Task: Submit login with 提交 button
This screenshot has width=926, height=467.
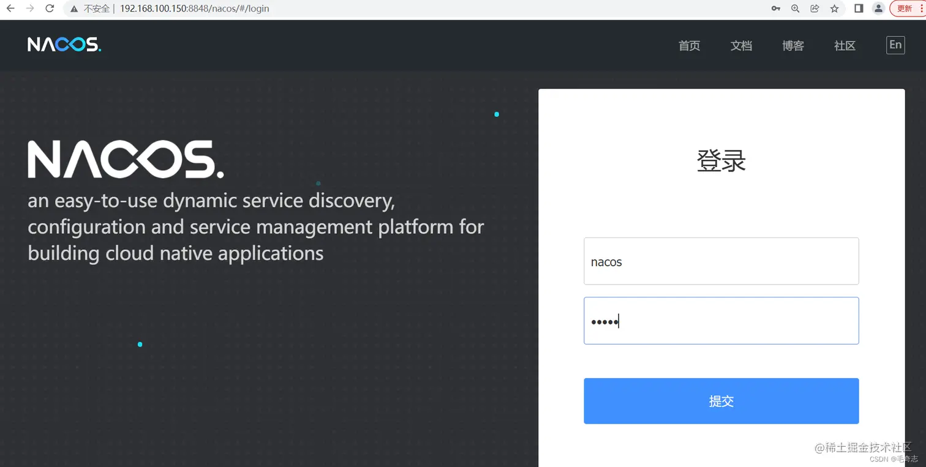Action: coord(721,401)
